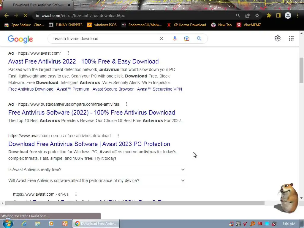Open options for trustedantiviruscompare ad
The width and height of the screenshot is (304, 228).
coord(126,104)
